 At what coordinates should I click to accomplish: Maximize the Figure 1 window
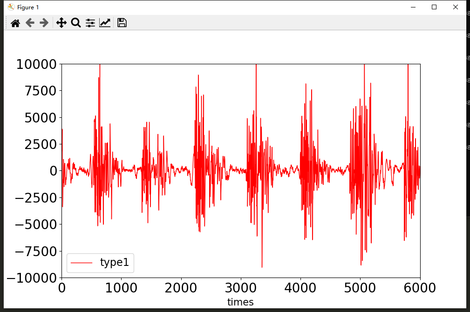tap(434, 7)
